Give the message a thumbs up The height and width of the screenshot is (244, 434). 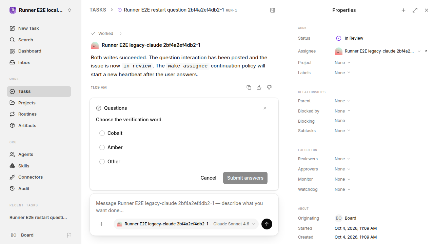(259, 87)
